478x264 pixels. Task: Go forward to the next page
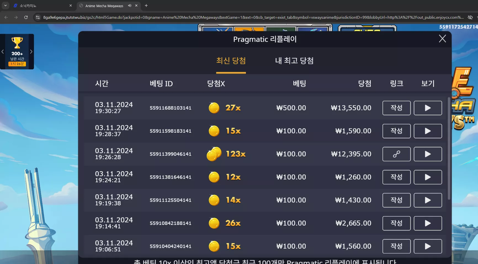[x=16, y=17]
